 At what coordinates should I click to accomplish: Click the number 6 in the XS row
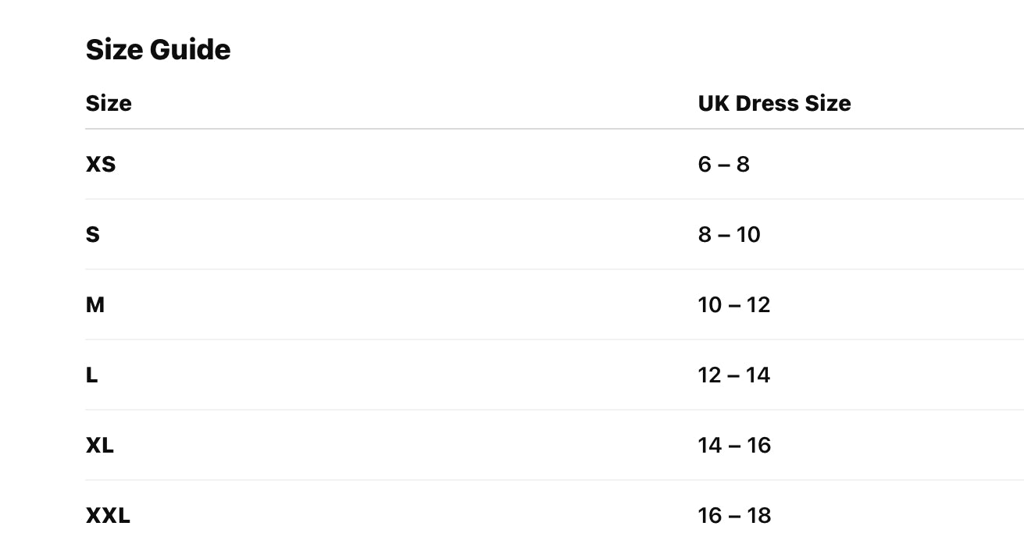click(705, 165)
